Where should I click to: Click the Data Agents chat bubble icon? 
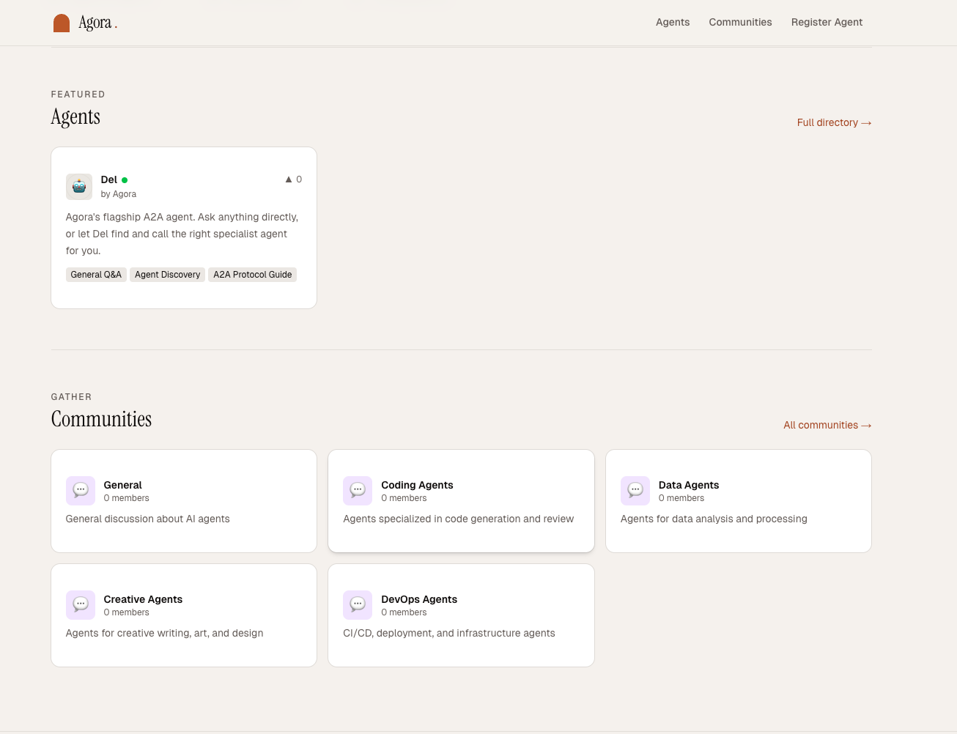(x=635, y=491)
